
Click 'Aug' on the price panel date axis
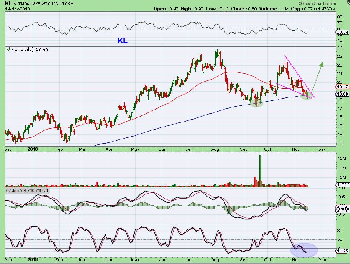(x=215, y=149)
